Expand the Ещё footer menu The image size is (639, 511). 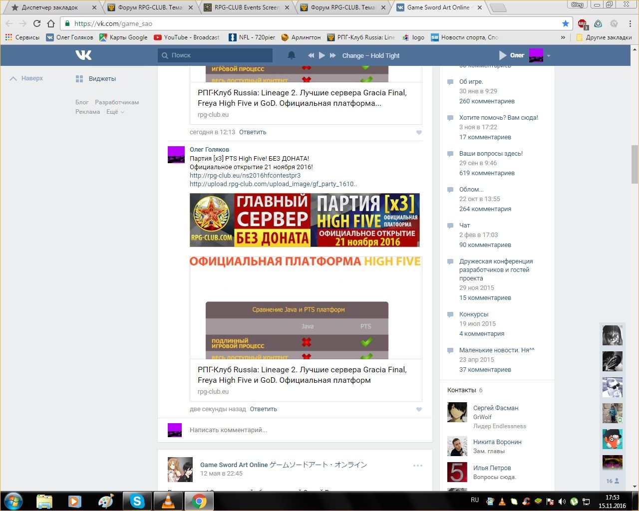click(115, 112)
